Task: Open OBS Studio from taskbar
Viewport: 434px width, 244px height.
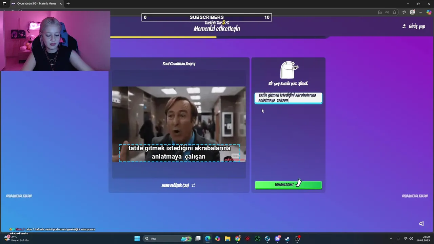Action: tap(297, 239)
